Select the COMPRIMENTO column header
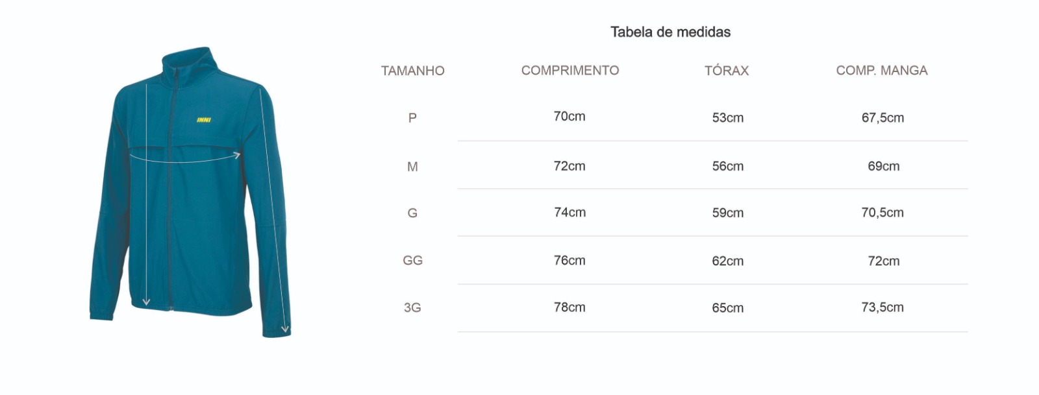1039x395 pixels. tap(570, 70)
